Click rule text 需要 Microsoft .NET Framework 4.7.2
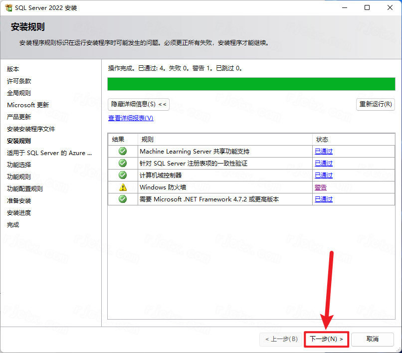 click(x=209, y=199)
